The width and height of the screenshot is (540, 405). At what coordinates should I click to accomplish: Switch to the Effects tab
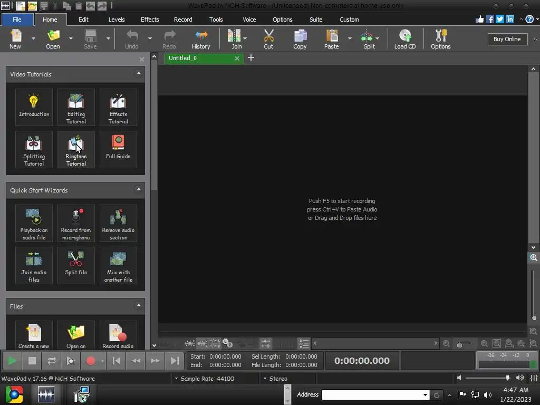pyautogui.click(x=150, y=20)
